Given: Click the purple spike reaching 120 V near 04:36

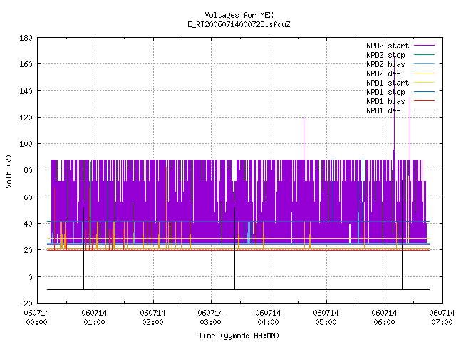Looking at the screenshot, I should tap(304, 139).
